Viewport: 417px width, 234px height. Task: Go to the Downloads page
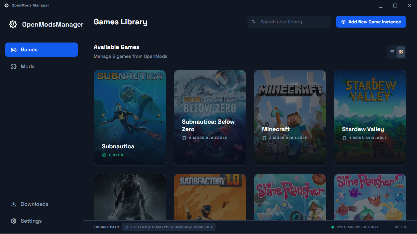(41, 204)
